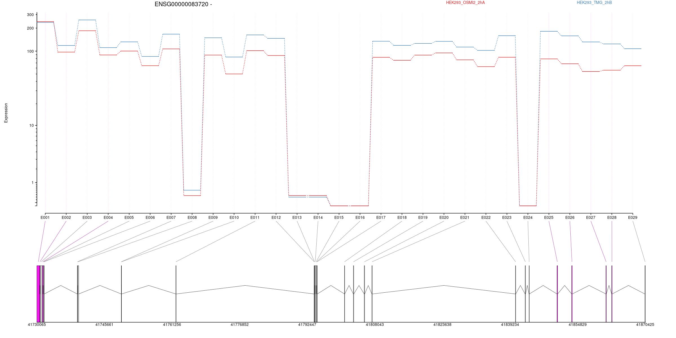Screen dimensions: 676x338
Task: Click exon label E003
Action: [87, 217]
